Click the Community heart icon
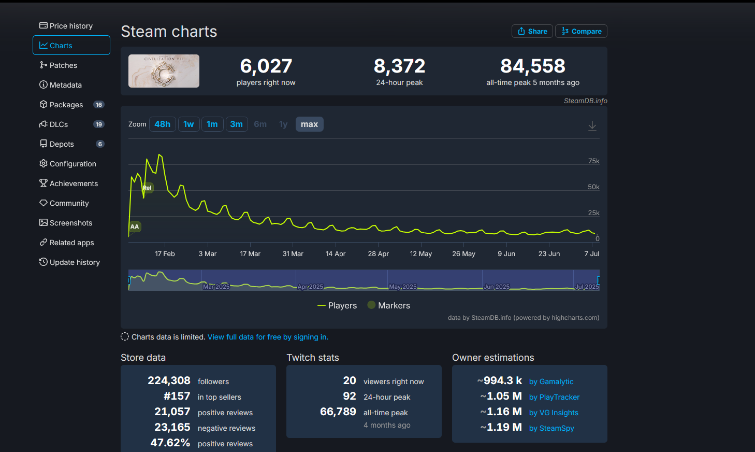Viewport: 755px width, 452px height. [43, 203]
